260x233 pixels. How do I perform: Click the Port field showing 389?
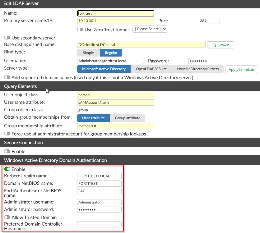pos(209,21)
